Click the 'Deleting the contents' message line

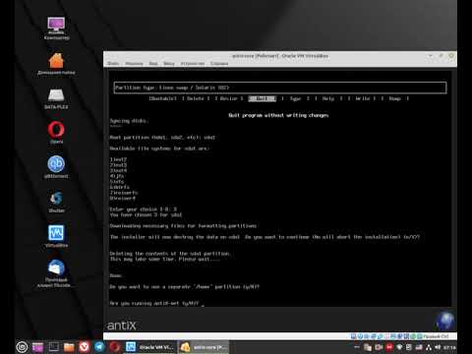(x=170, y=254)
